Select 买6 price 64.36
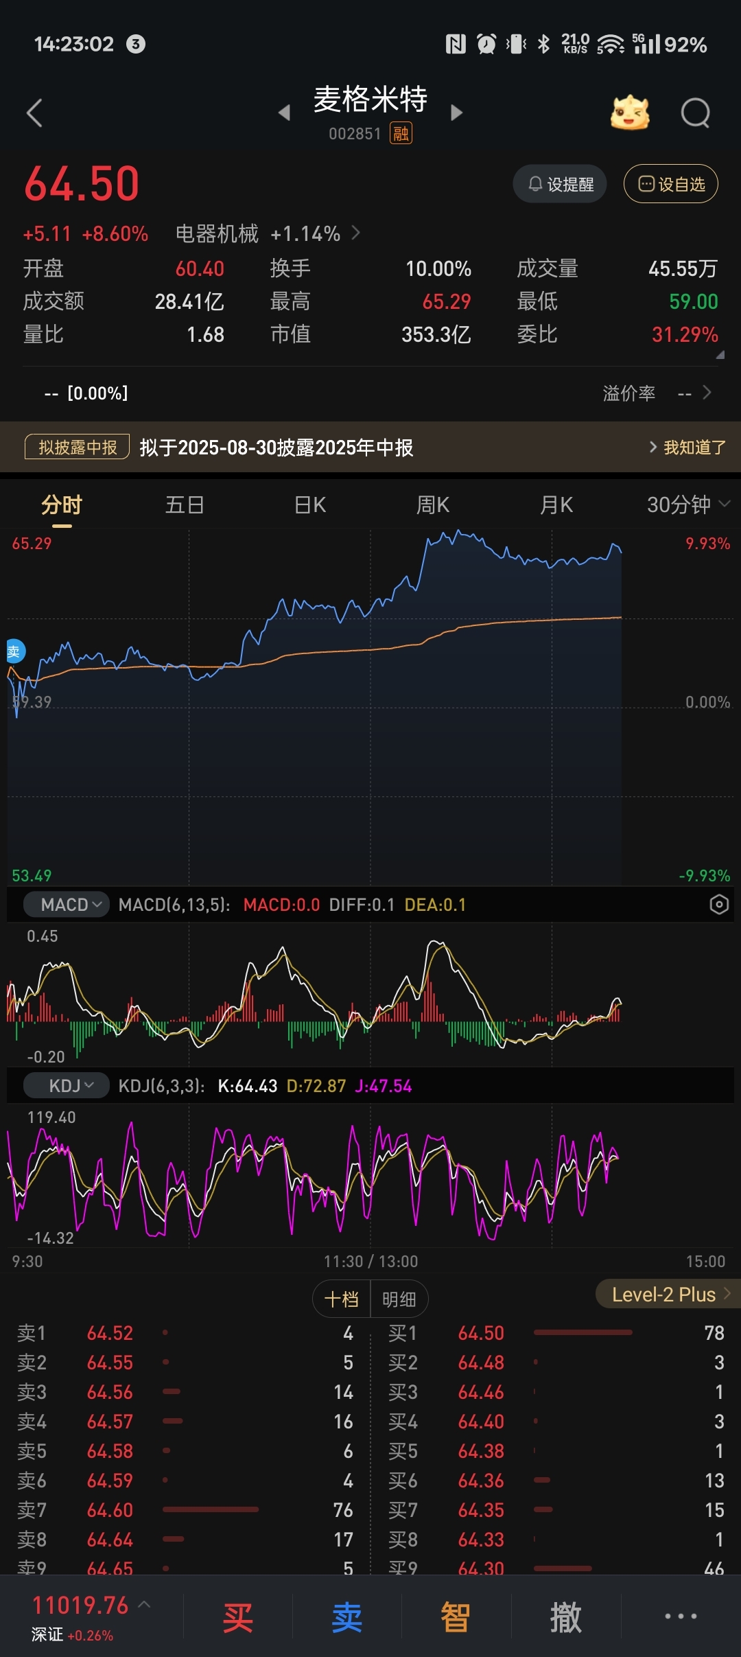The image size is (741, 1657). (481, 1481)
